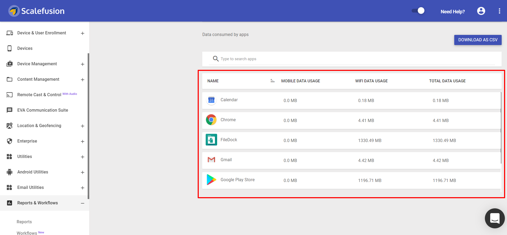Click the FileDock app icon
Screen dimensions: 507x235
click(x=211, y=140)
